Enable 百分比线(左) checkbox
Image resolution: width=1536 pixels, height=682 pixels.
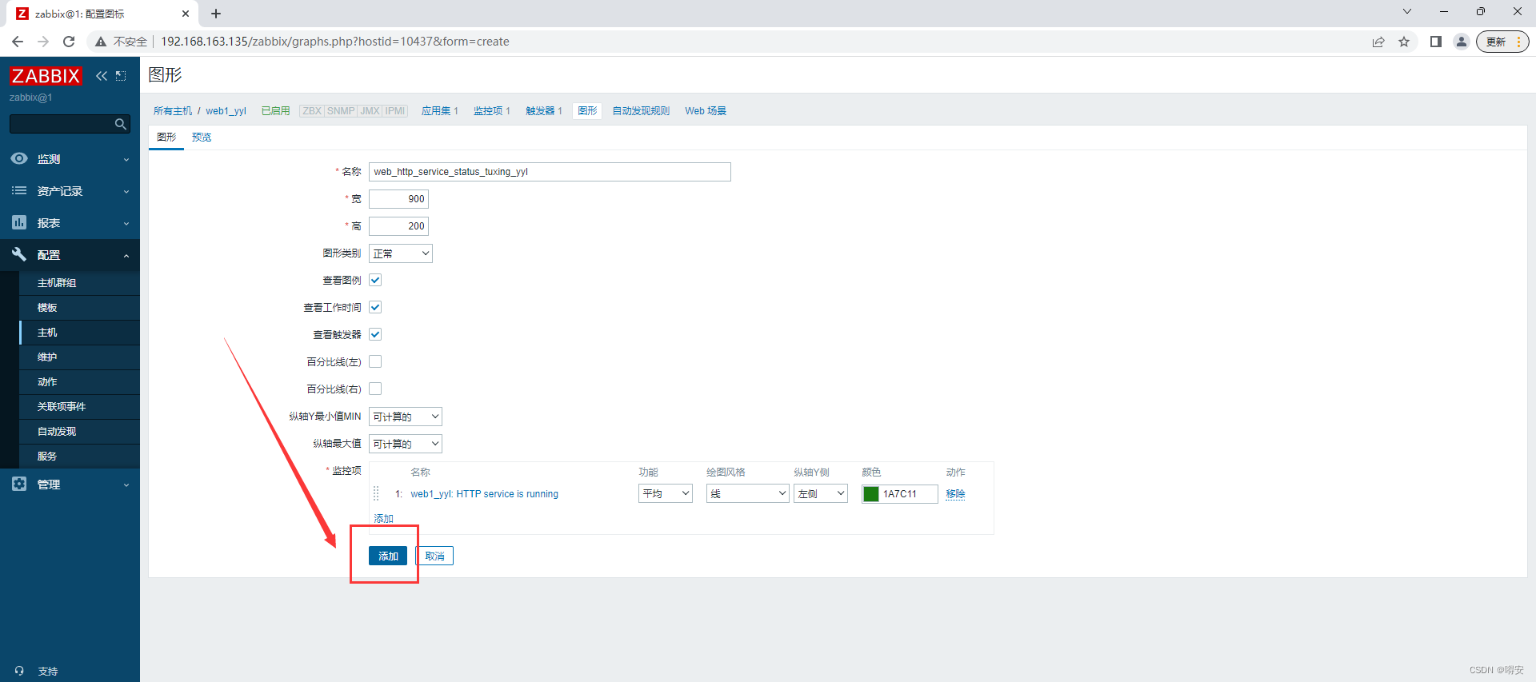tap(375, 361)
